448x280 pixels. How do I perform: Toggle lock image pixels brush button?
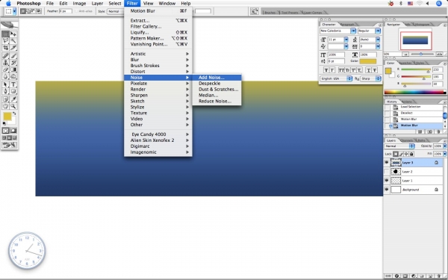pyautogui.click(x=401, y=154)
